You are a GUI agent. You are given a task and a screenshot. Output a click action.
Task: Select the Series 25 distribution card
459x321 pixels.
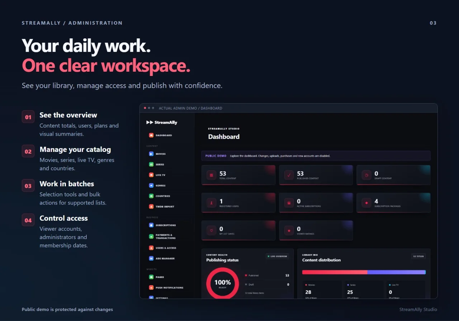point(364,289)
